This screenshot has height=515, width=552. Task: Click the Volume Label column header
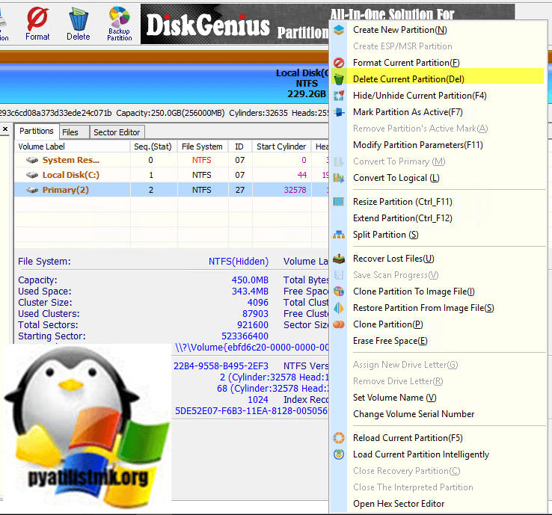[x=72, y=147]
